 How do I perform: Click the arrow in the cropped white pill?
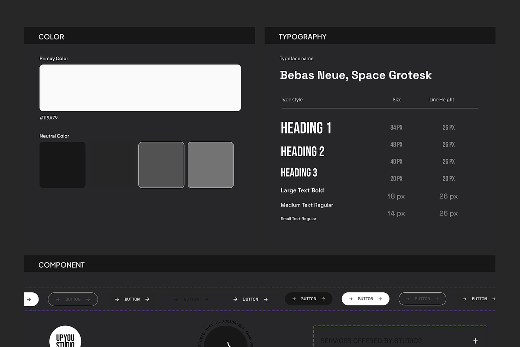29,299
